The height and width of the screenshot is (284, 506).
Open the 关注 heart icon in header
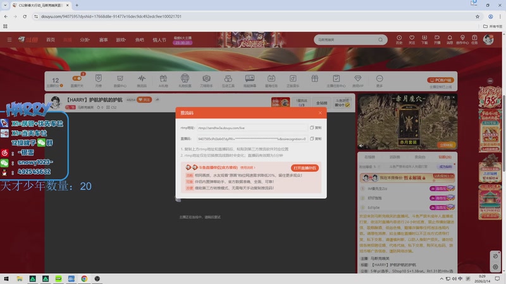coord(412,39)
